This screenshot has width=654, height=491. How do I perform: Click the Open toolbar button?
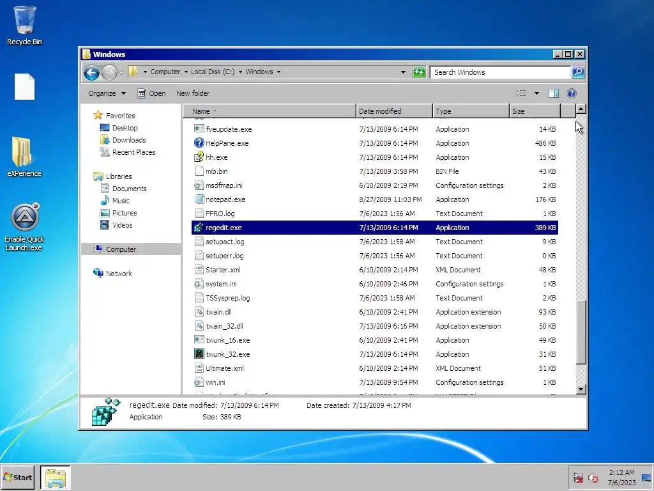pos(152,93)
